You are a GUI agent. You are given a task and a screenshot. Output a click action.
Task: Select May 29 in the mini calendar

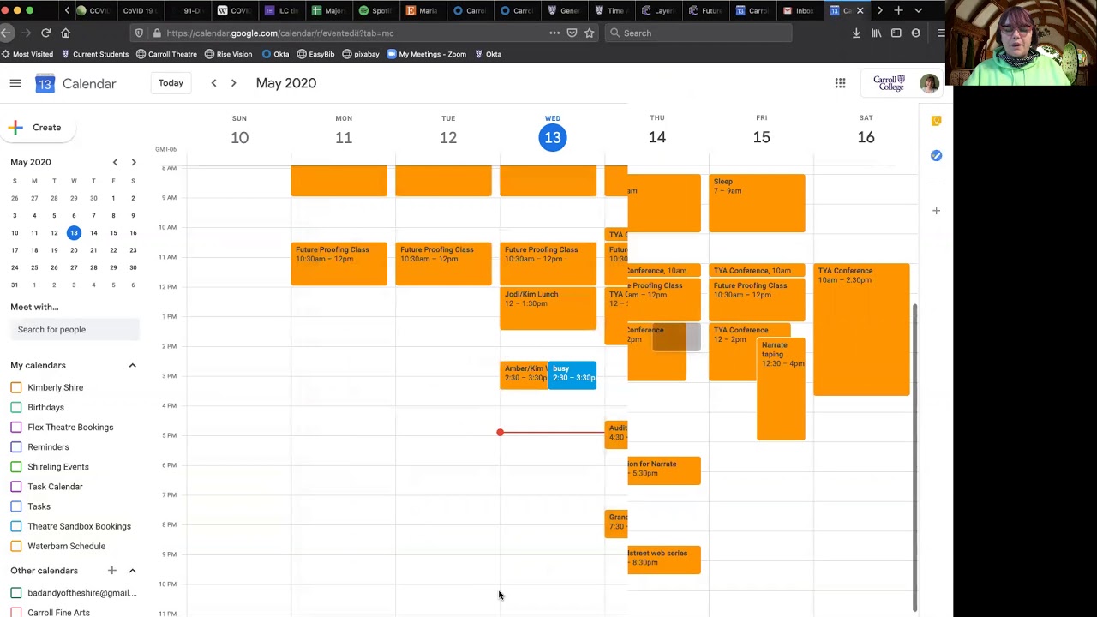pyautogui.click(x=113, y=267)
